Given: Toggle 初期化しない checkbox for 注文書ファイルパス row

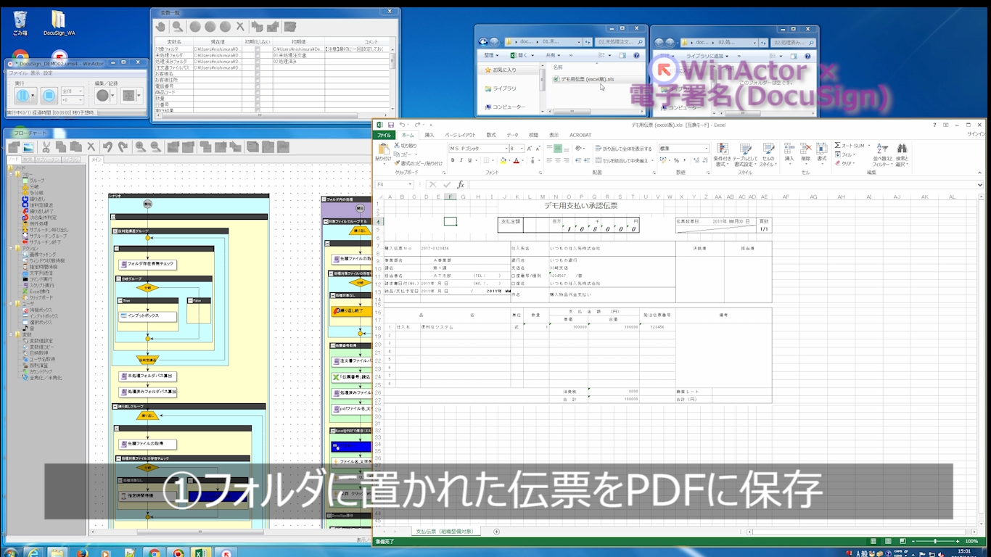Looking at the screenshot, I should pos(258,67).
